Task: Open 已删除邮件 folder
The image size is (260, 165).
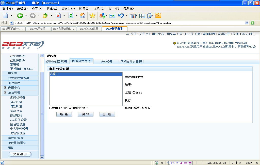Action: coord(18,60)
